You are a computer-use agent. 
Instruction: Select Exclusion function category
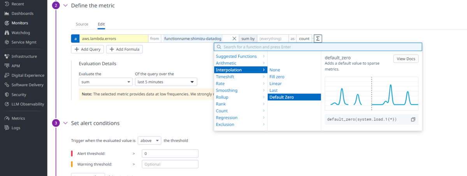[241, 124]
